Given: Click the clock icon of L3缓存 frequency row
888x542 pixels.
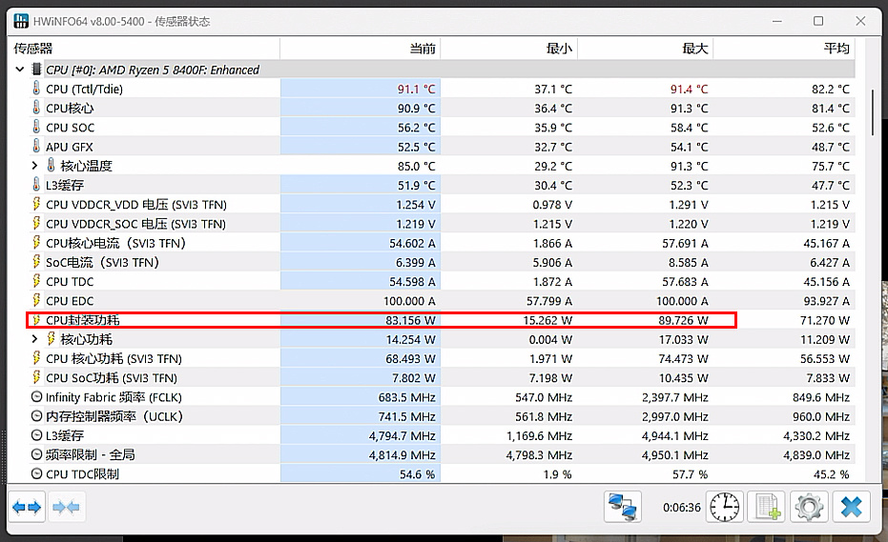Looking at the screenshot, I should 36,435.
